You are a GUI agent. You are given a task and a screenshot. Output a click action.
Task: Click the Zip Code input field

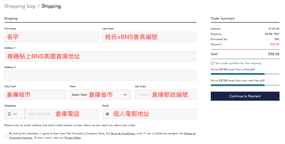(x=166, y=95)
